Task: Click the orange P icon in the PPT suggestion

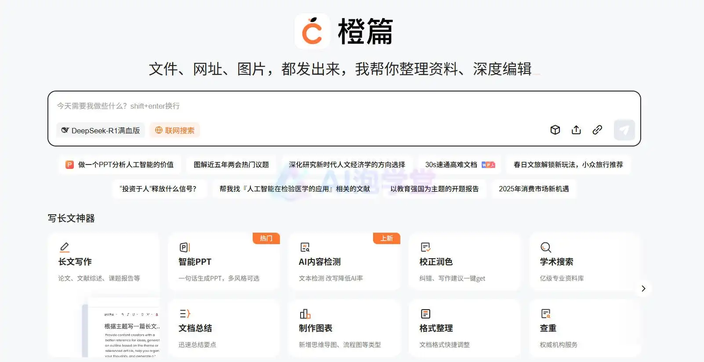Action: (69, 165)
